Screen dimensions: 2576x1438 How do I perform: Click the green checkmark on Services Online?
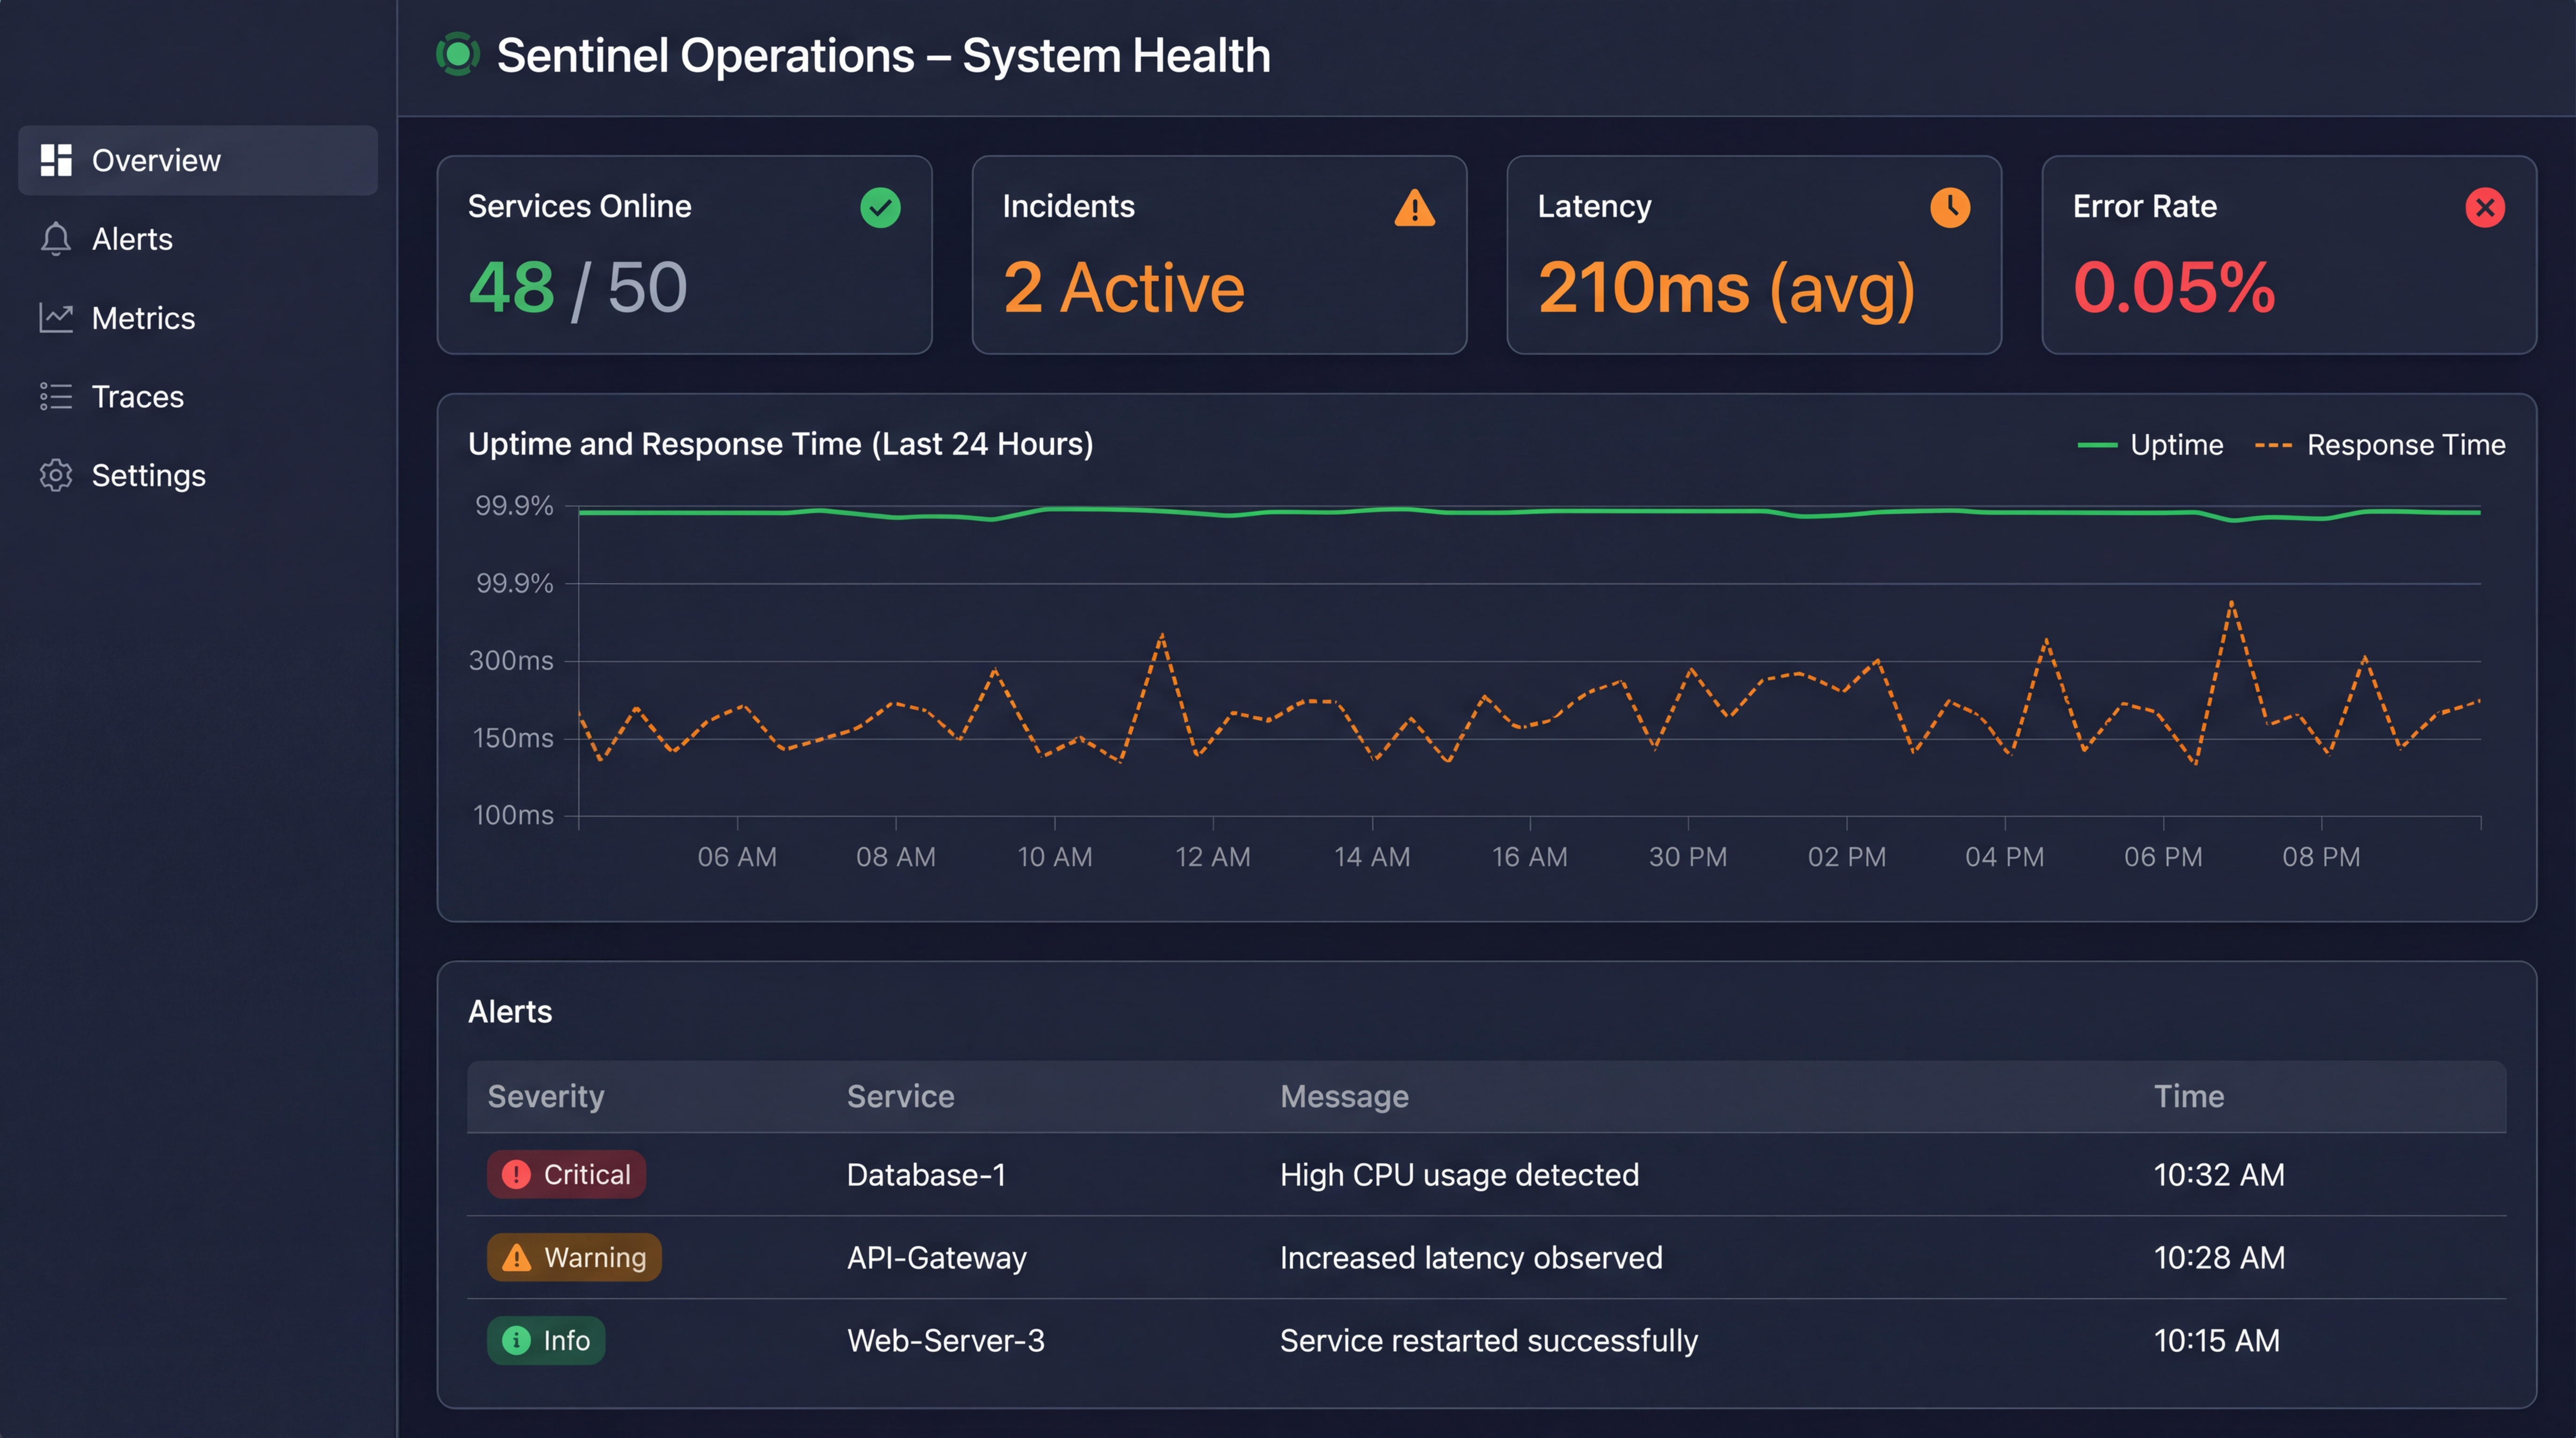click(x=880, y=207)
